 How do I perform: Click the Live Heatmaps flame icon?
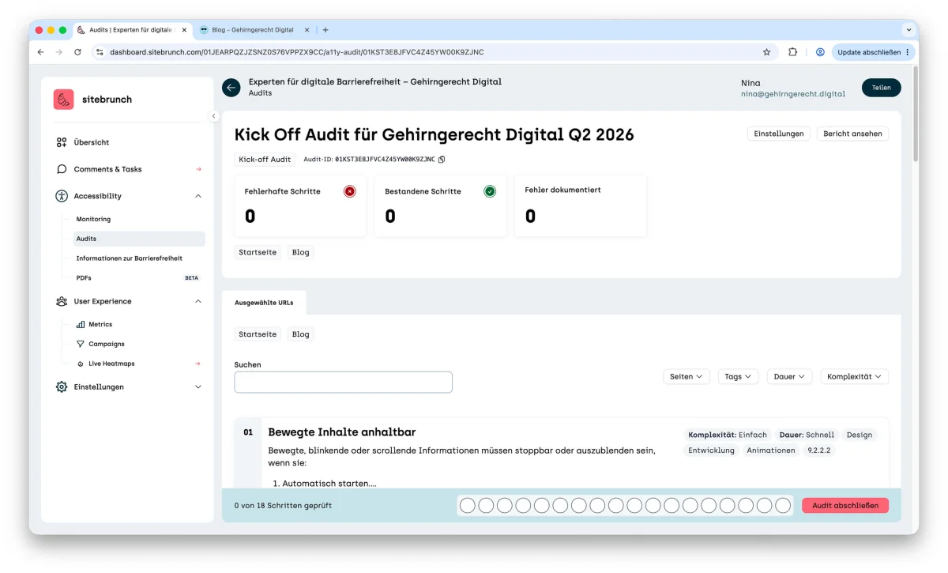tap(81, 364)
